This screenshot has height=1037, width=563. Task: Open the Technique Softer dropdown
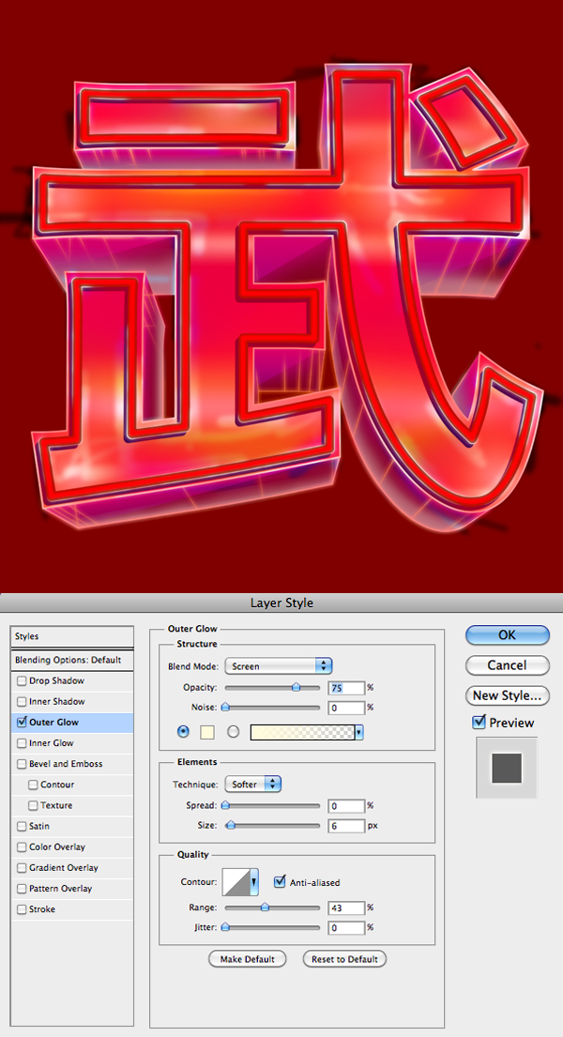(x=253, y=785)
